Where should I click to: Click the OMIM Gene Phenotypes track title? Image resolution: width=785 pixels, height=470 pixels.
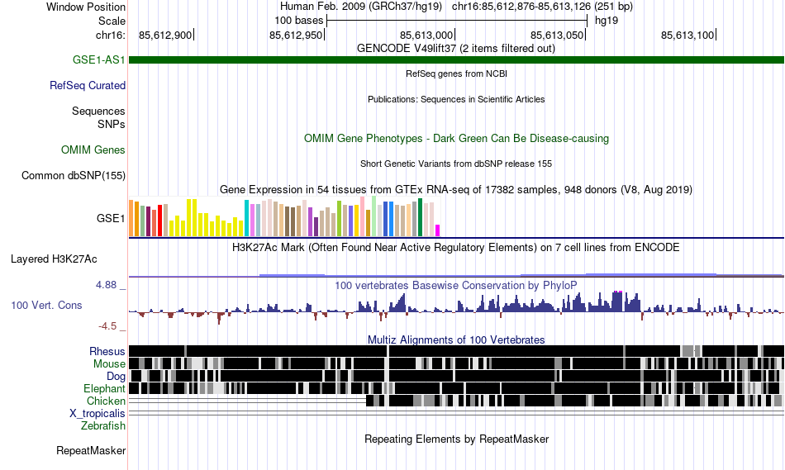click(x=456, y=138)
